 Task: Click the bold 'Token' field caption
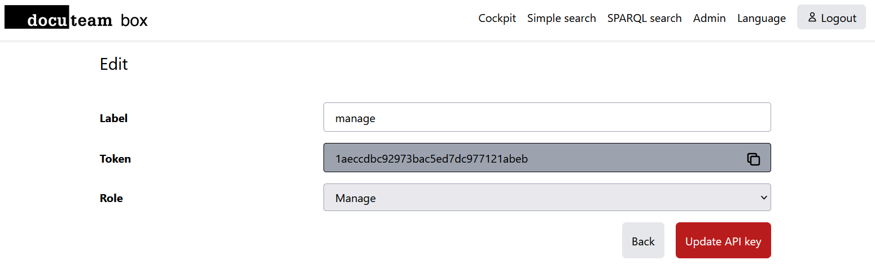[x=115, y=159]
